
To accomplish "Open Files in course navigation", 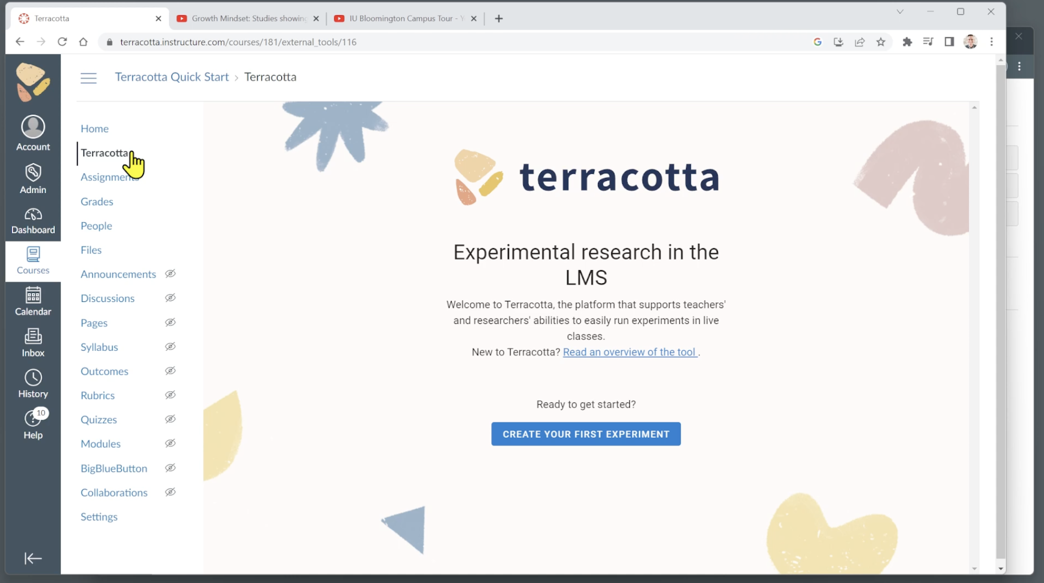I will (91, 250).
